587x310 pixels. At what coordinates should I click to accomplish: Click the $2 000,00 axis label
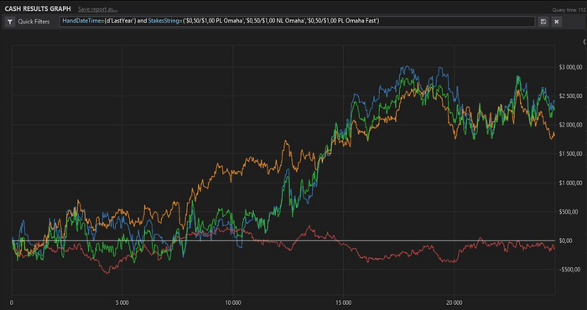pyautogui.click(x=569, y=125)
